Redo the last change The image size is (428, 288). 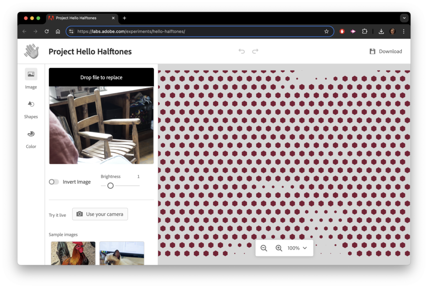tap(255, 51)
